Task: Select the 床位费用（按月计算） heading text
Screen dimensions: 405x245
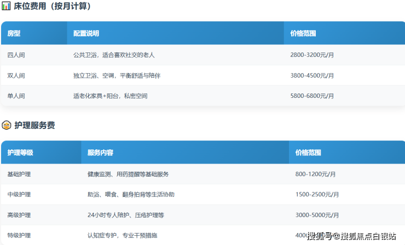Action: 53,7
